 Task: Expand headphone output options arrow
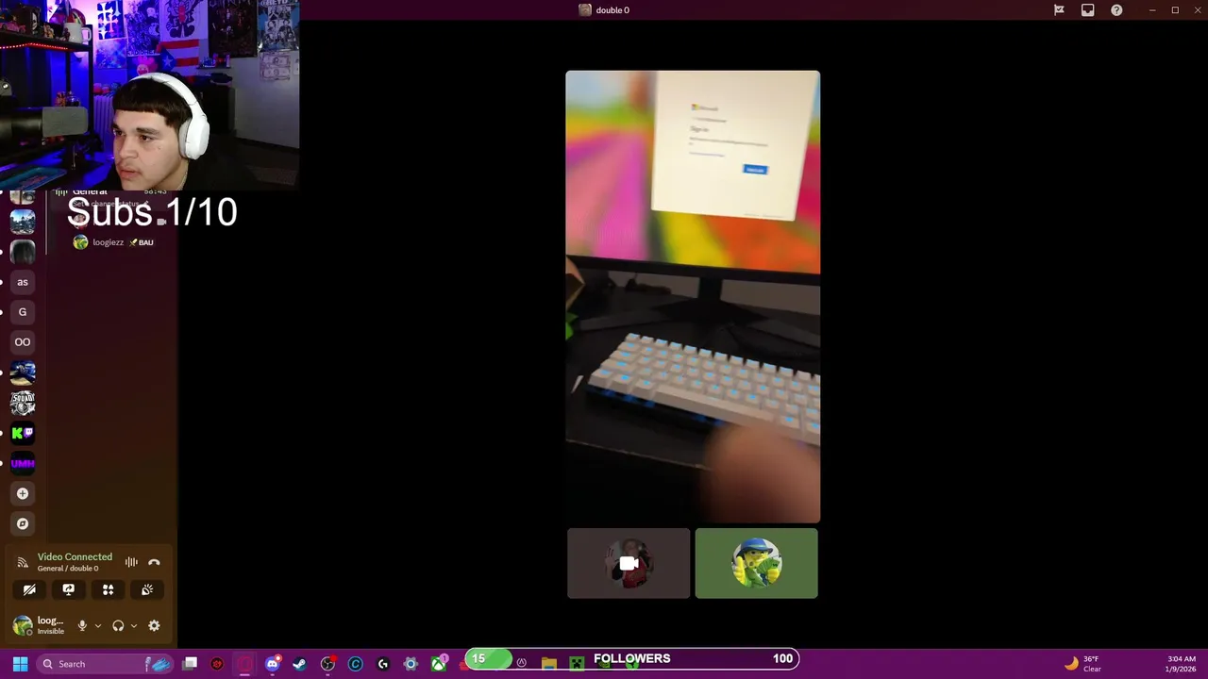click(x=133, y=625)
